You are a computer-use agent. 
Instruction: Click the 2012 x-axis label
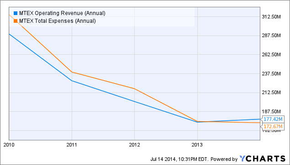(x=134, y=145)
